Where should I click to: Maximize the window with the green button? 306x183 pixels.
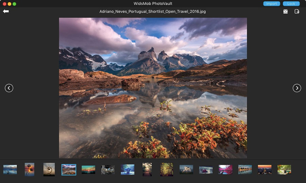[14, 4]
